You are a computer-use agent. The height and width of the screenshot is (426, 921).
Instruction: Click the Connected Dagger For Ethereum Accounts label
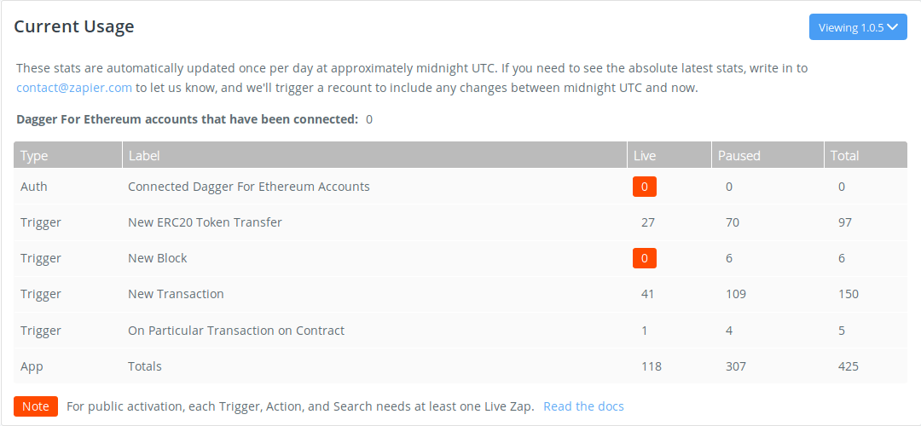[249, 187]
